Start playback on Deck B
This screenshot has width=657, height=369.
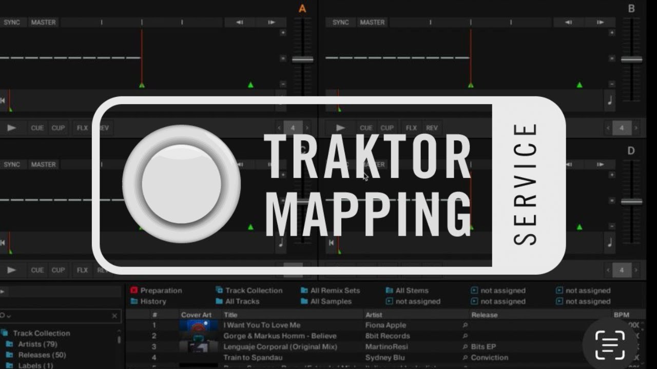point(340,128)
